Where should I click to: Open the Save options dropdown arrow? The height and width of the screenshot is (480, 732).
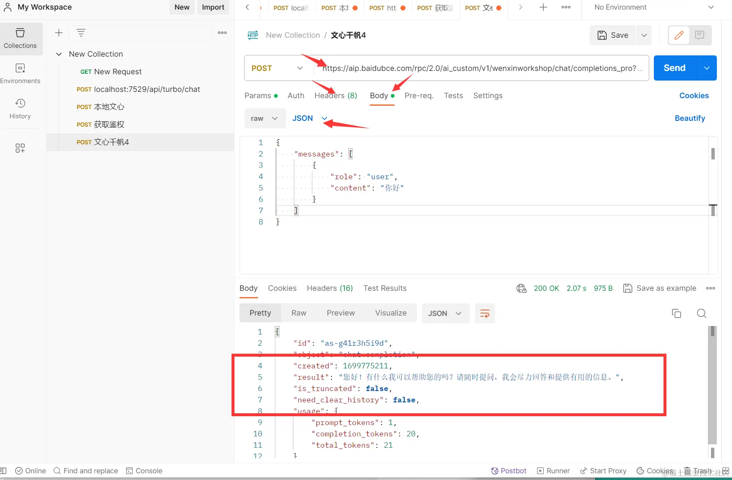(644, 35)
